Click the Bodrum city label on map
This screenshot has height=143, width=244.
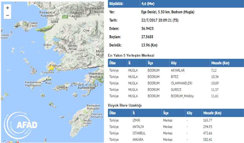click(x=56, y=66)
